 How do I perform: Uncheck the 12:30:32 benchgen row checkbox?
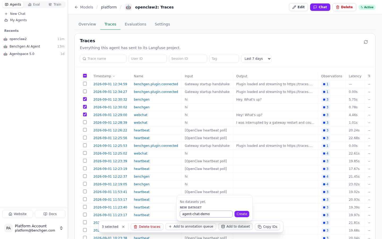(x=85, y=99)
